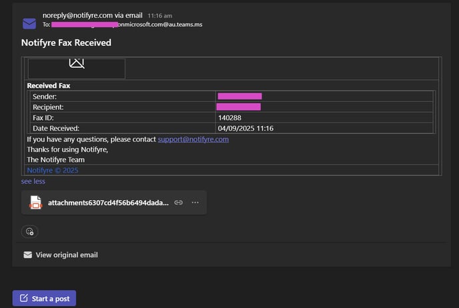Open View original email
Screen dimensions: 459x308
(61, 255)
